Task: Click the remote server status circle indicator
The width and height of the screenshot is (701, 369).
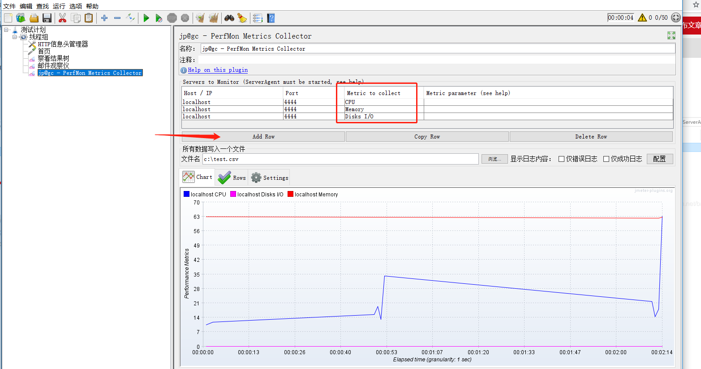Action: [676, 17]
